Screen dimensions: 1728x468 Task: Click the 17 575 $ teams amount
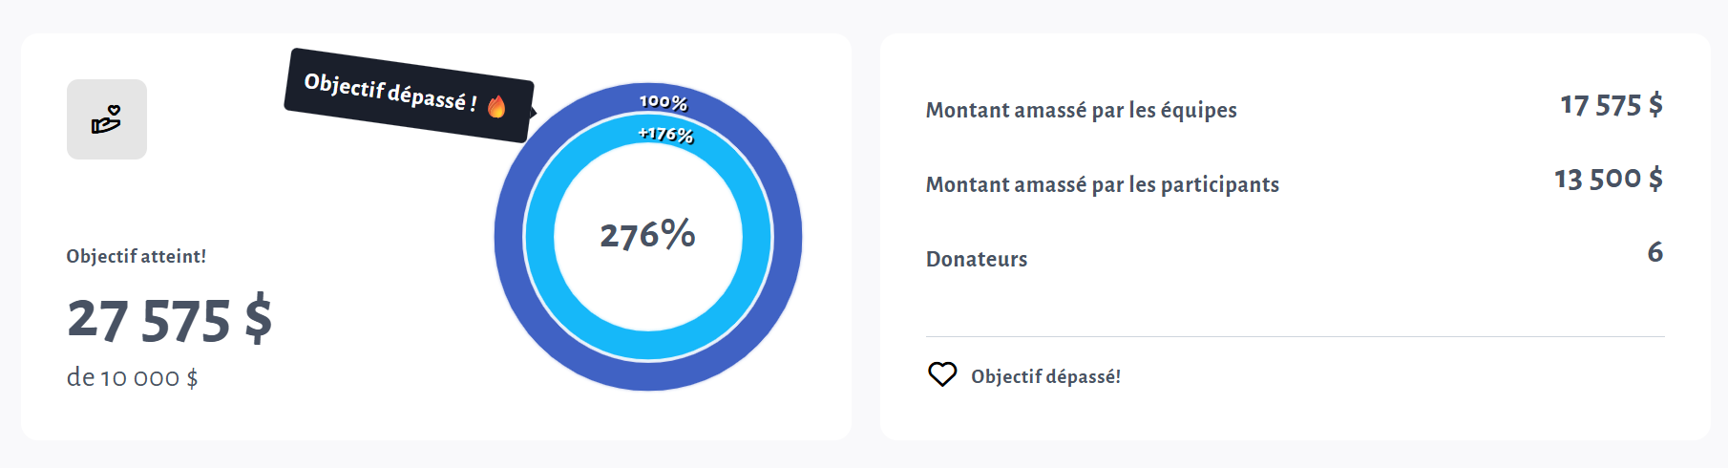tap(1611, 105)
